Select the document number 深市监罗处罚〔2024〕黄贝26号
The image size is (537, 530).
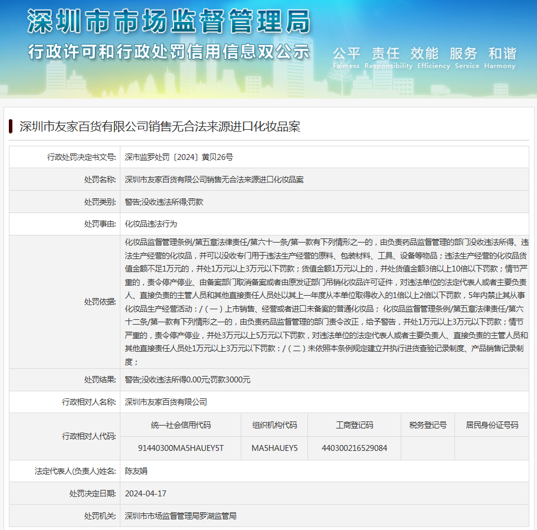tap(179, 157)
